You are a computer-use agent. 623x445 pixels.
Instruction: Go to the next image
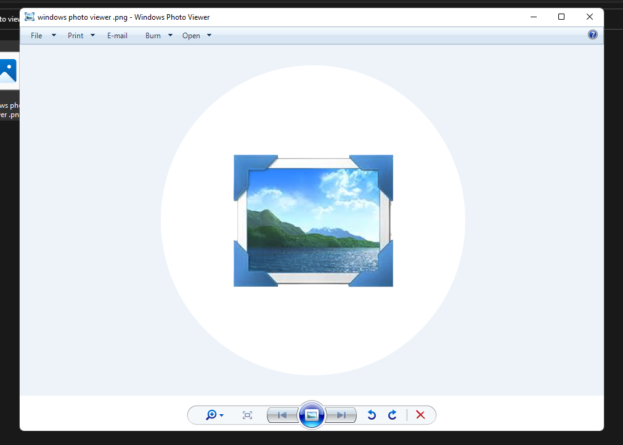(341, 415)
